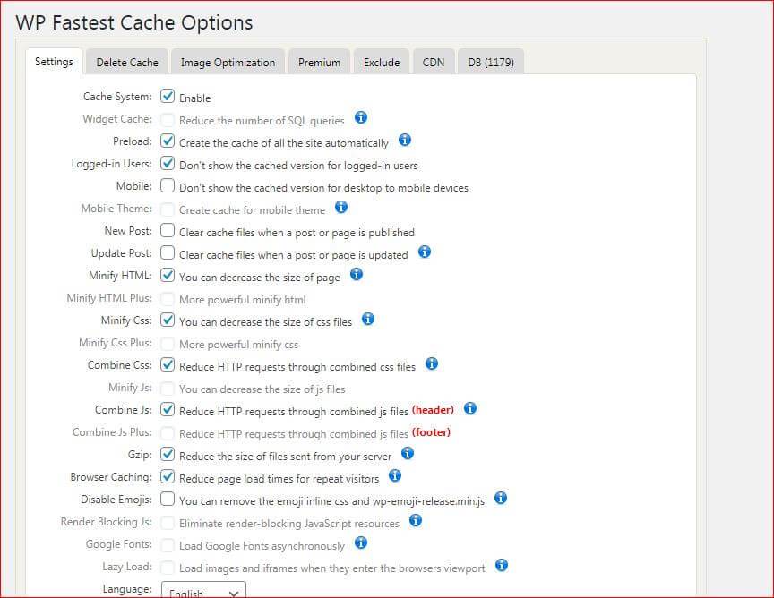Viewport: 774px width, 598px height.
Task: Enable Mobile cached version checkbox
Action: coord(168,185)
